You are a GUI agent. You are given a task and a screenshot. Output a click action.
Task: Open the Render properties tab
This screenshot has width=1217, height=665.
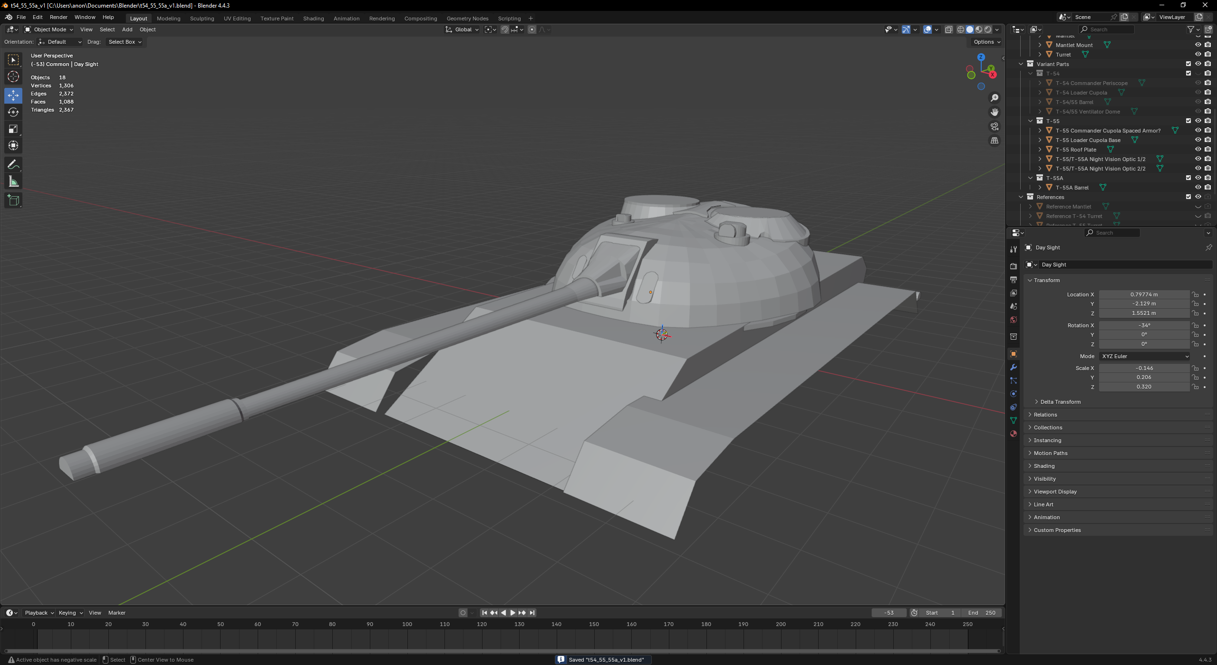(x=1014, y=266)
